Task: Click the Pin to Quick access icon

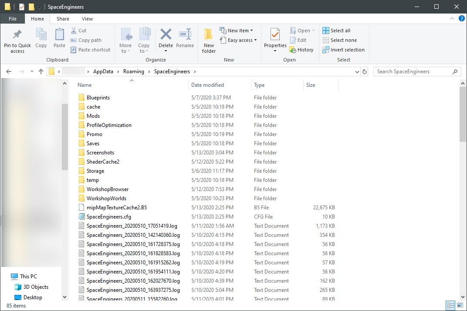Action: click(17, 35)
